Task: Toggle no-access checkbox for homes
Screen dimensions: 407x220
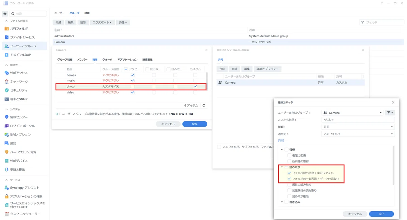Action: click(133, 75)
